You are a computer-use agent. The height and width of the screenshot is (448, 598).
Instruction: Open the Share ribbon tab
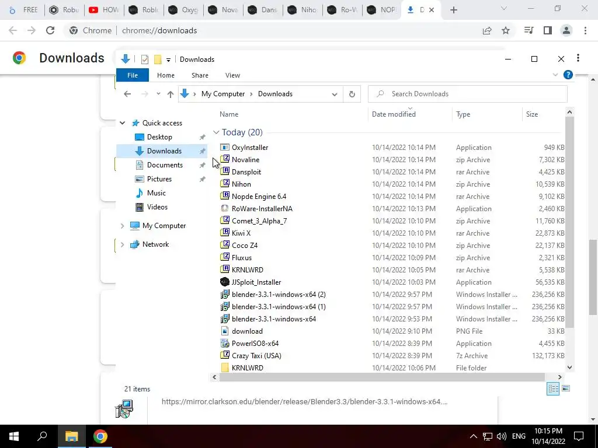[200, 75]
